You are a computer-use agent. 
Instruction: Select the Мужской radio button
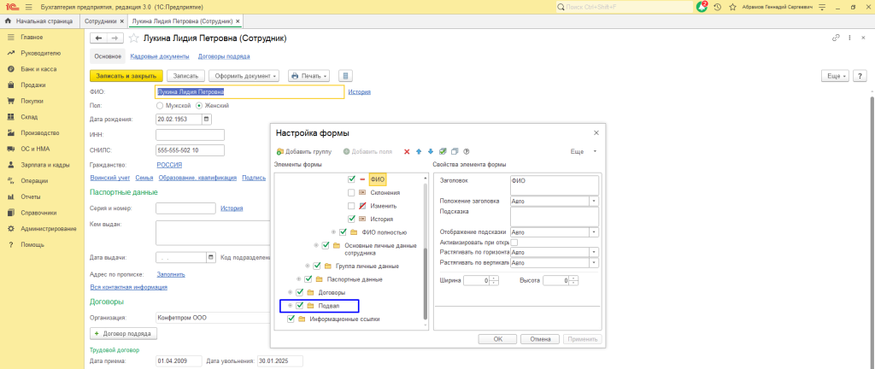point(160,105)
